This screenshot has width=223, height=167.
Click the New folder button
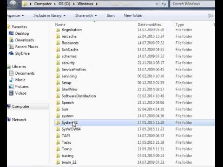tap(133, 16)
